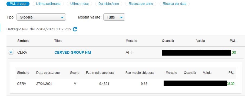Screen dimensions: 245x98
Task: Open the Ricerca per anno tab
Action: (141, 4)
